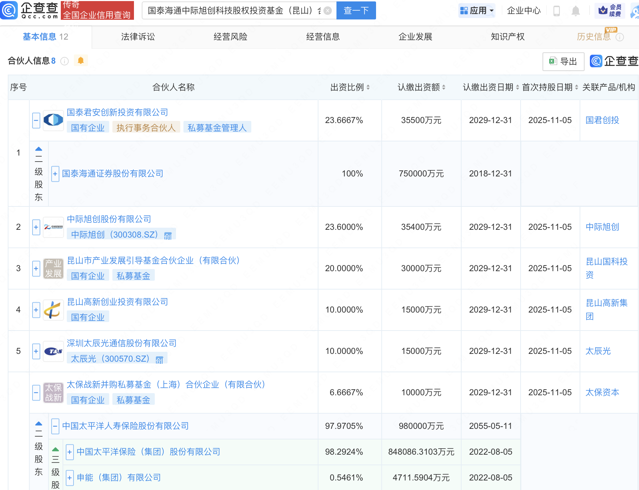Sort by 认缴出资额 column
The width and height of the screenshot is (639, 490).
tap(444, 87)
